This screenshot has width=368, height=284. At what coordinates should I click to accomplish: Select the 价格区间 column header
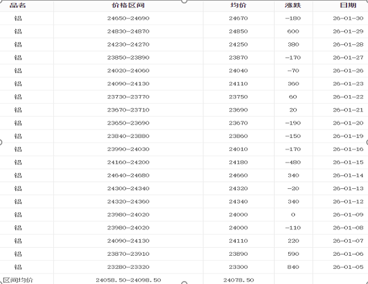(128, 6)
